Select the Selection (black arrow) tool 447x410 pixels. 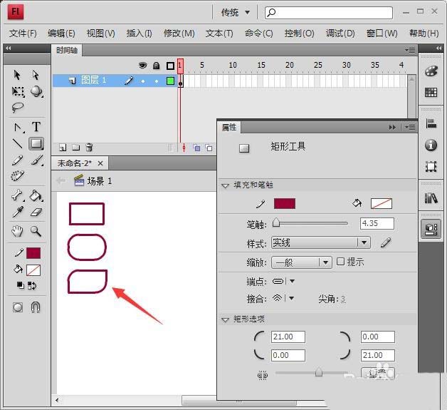(x=17, y=75)
